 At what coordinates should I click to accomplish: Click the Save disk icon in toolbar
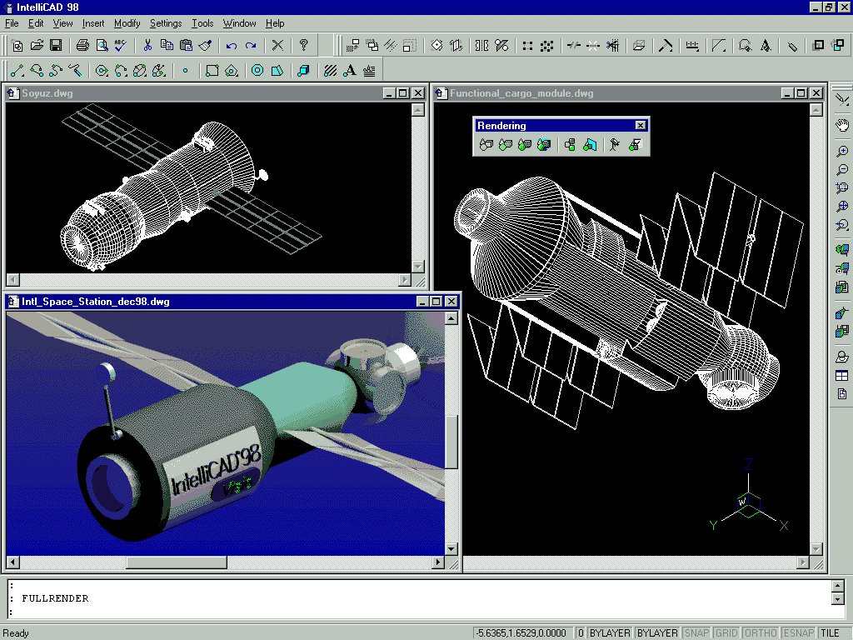56,46
